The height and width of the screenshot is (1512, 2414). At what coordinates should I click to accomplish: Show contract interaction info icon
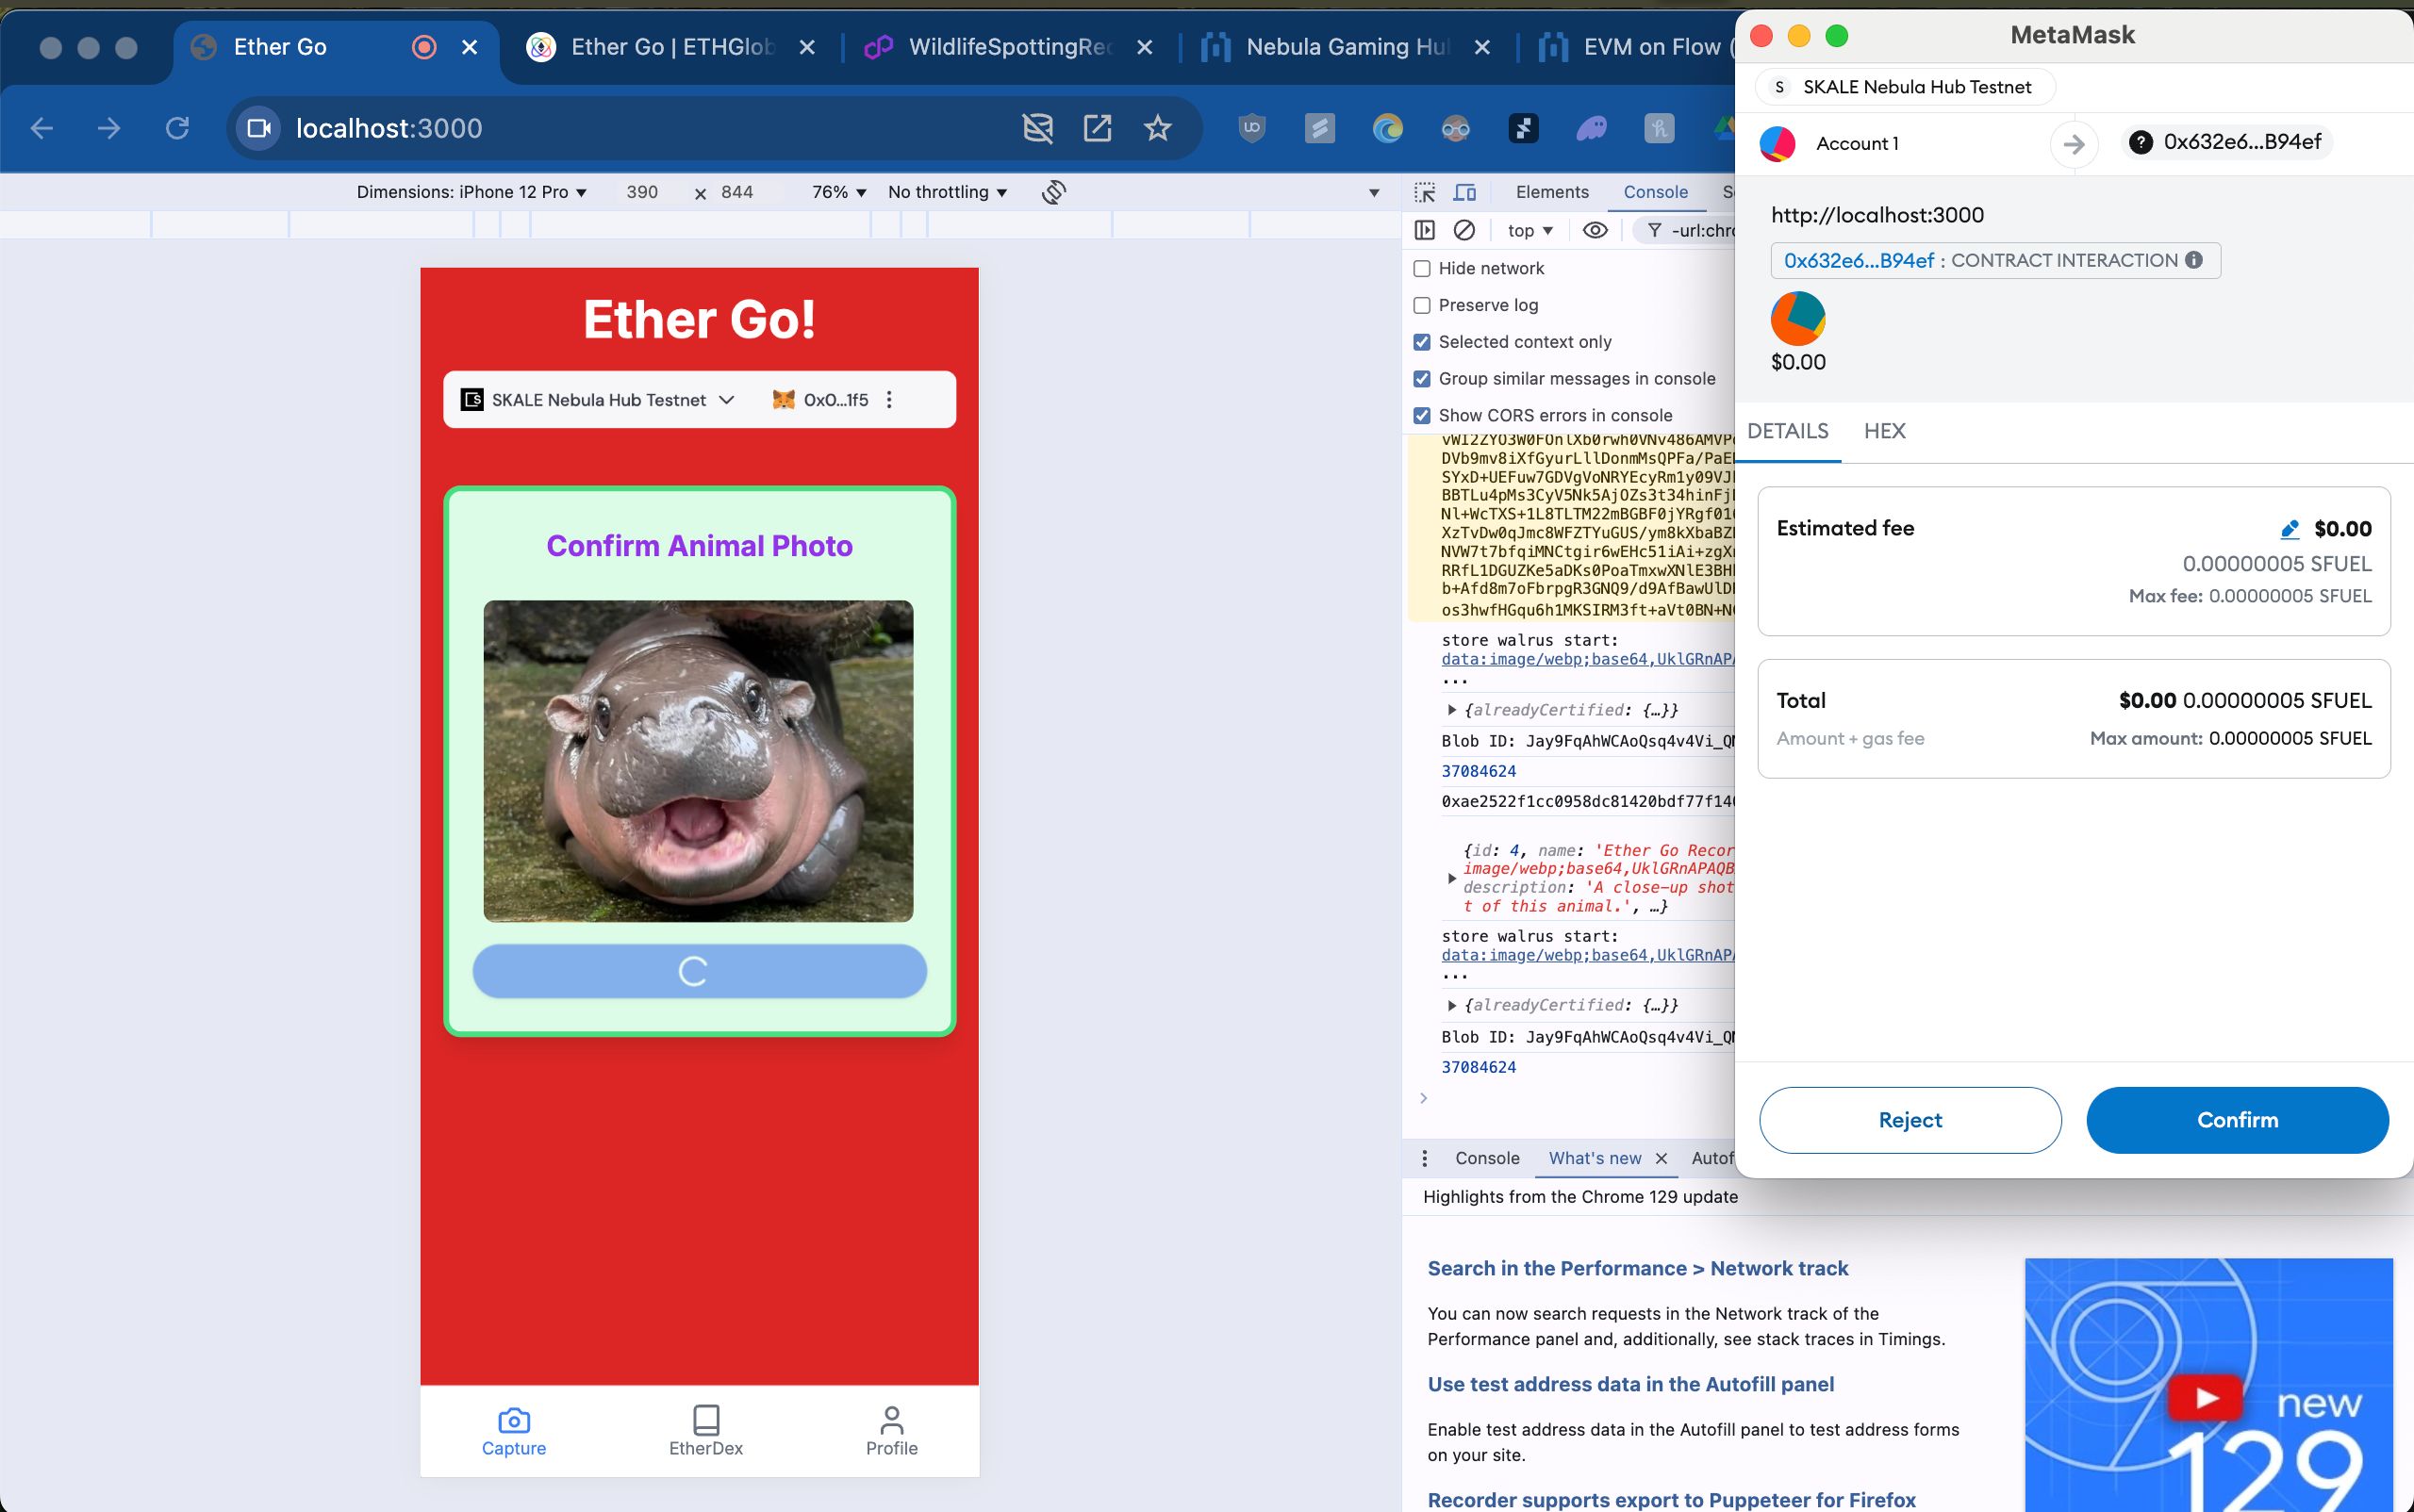(x=2194, y=260)
